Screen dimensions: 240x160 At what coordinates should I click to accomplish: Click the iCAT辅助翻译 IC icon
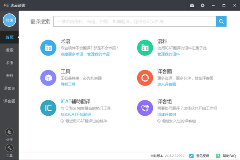(x=48, y=108)
